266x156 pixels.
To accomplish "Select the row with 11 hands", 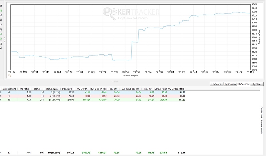I will tap(93, 96).
